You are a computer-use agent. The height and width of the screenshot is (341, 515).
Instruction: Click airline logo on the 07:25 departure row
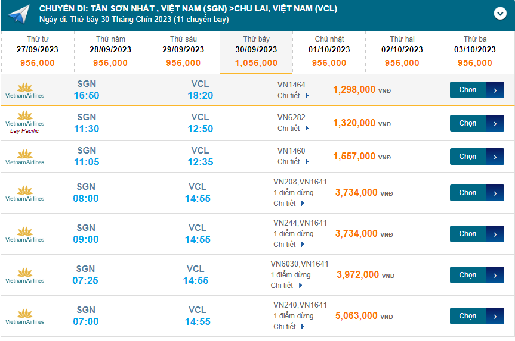pos(24,275)
